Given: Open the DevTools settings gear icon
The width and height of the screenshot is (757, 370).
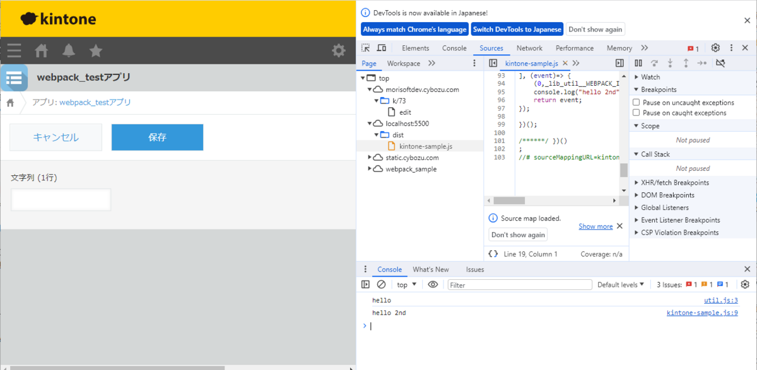Looking at the screenshot, I should (715, 48).
